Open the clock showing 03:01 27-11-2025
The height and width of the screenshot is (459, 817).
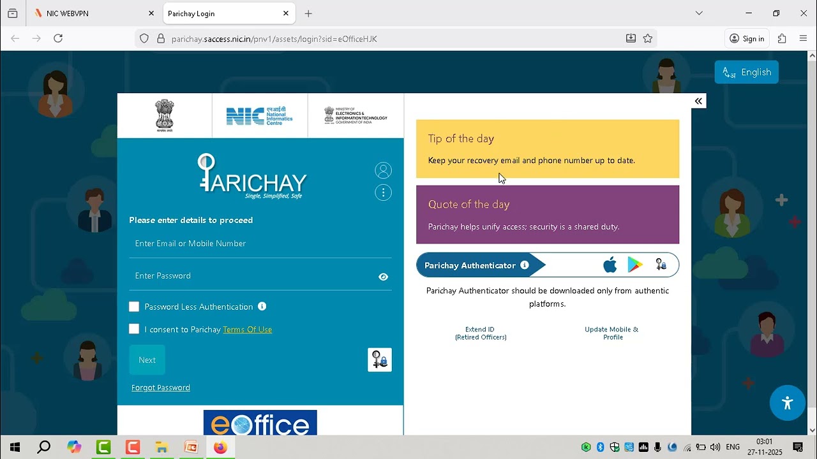pyautogui.click(x=765, y=447)
